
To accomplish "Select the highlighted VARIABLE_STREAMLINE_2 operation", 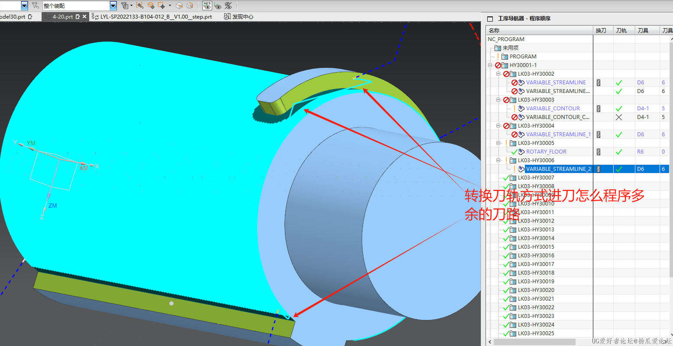I will pyautogui.click(x=558, y=169).
